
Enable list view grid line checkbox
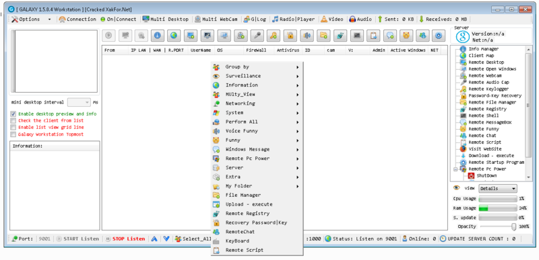point(13,128)
